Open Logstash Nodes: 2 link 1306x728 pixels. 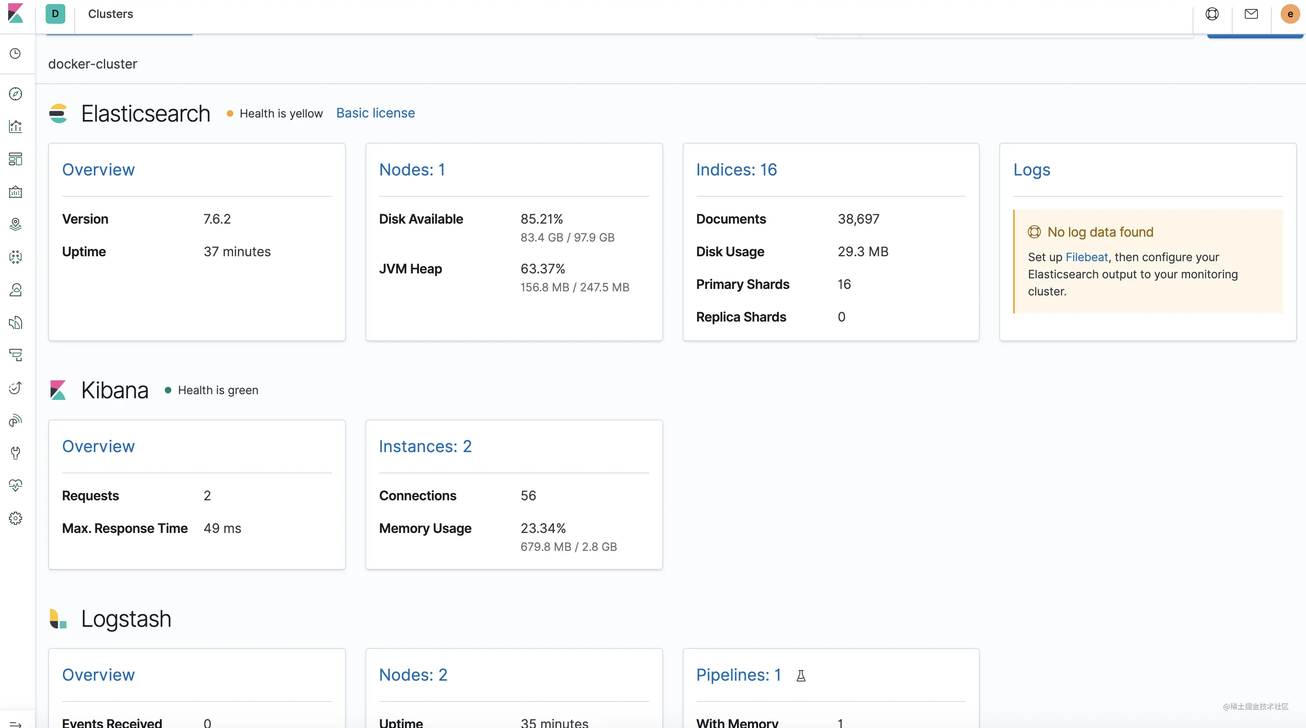point(413,675)
